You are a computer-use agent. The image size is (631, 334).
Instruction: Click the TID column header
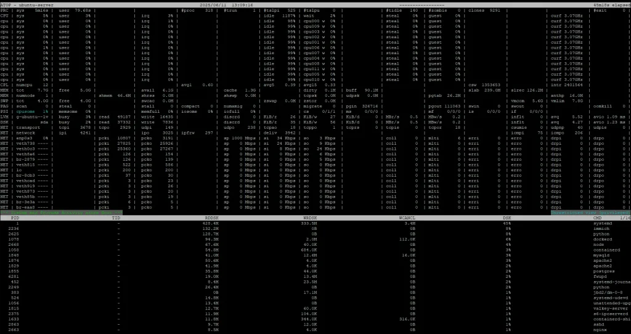(x=115, y=218)
